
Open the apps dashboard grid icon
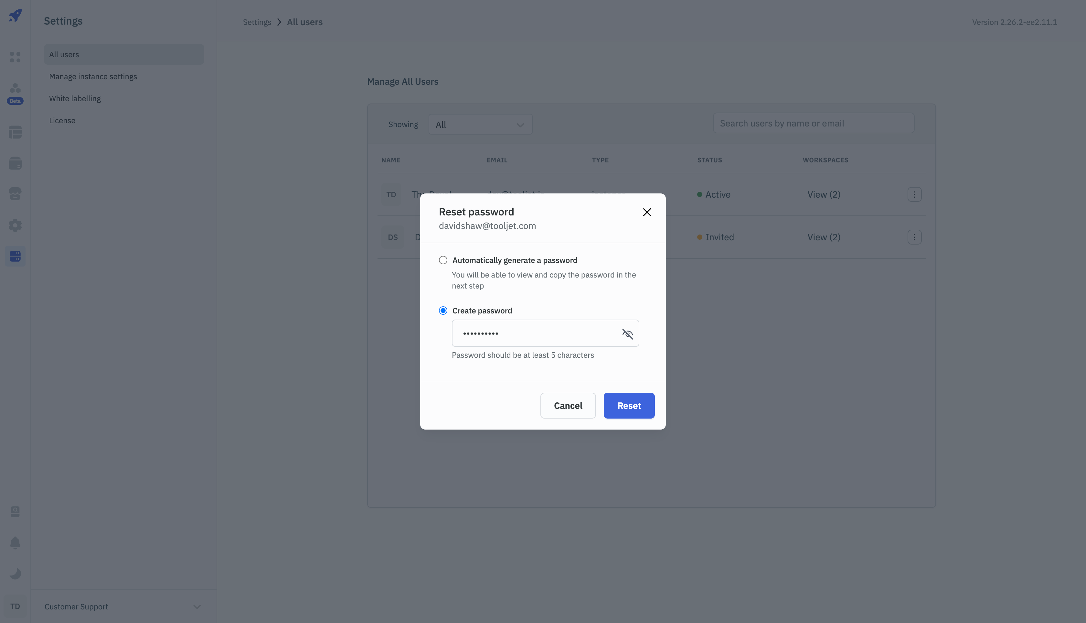16,57
